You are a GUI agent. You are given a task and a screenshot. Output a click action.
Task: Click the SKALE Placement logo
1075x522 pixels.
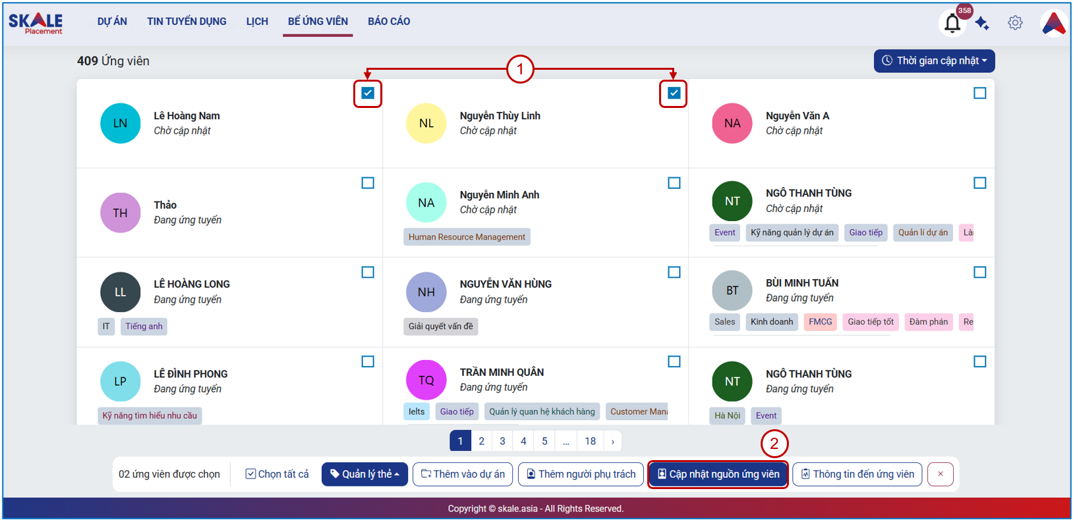[x=36, y=23]
